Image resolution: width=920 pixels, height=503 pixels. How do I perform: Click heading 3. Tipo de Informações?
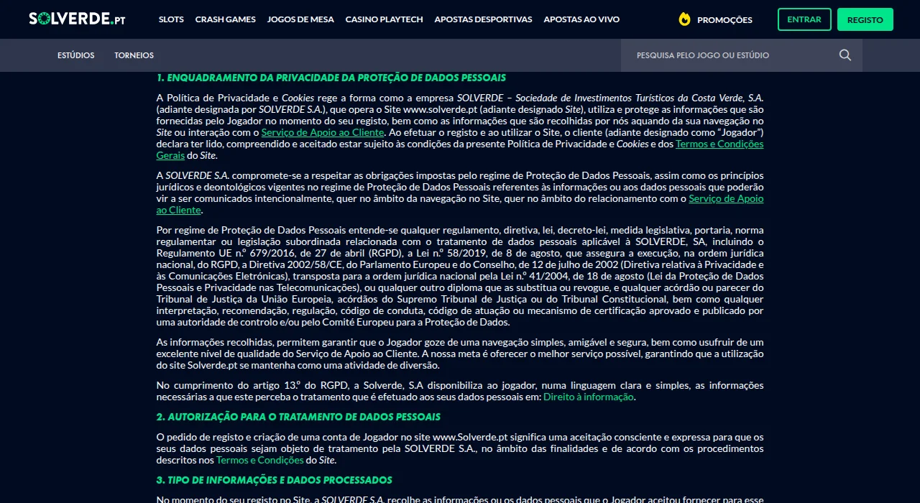[x=275, y=480]
